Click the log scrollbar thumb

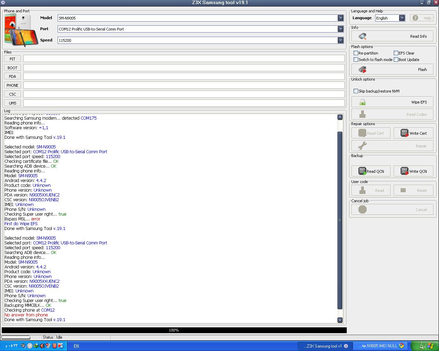(340, 220)
